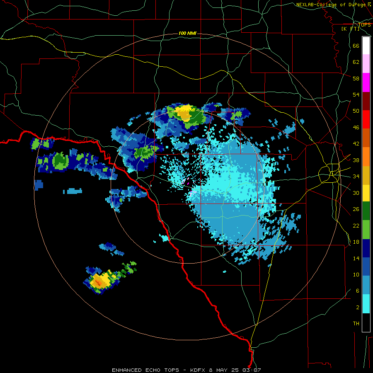
Task: Click the cyan 2 kft legend swatch
Action: click(x=366, y=304)
